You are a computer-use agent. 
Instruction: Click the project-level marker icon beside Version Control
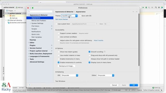[52, 48]
